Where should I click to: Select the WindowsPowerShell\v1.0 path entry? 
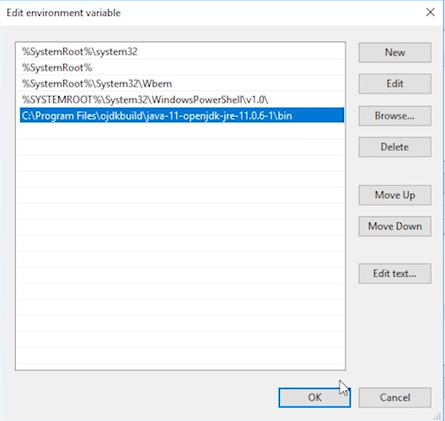coord(182,99)
